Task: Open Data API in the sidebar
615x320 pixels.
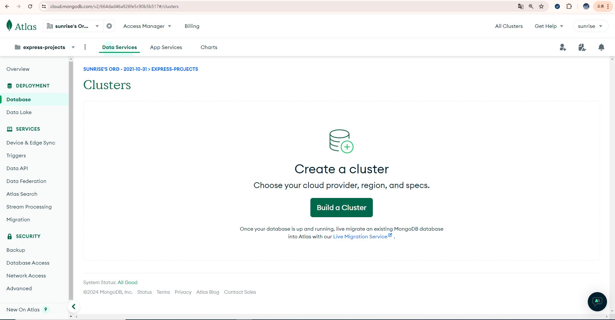Action: 17,168
